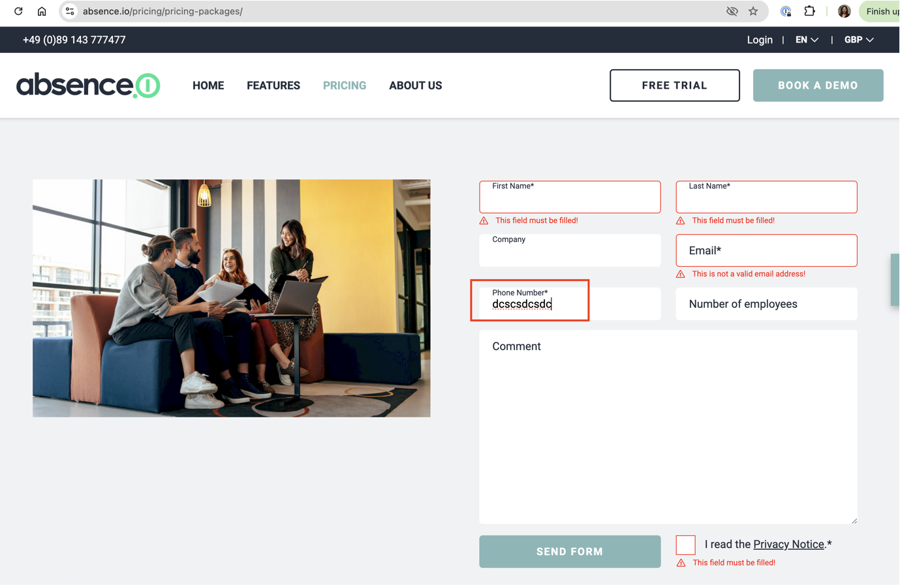Click Finish update button in browser toolbar
900x585 pixels.
click(x=880, y=11)
